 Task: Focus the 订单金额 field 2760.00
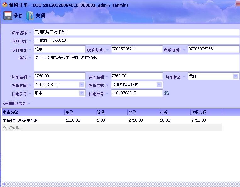(59, 76)
